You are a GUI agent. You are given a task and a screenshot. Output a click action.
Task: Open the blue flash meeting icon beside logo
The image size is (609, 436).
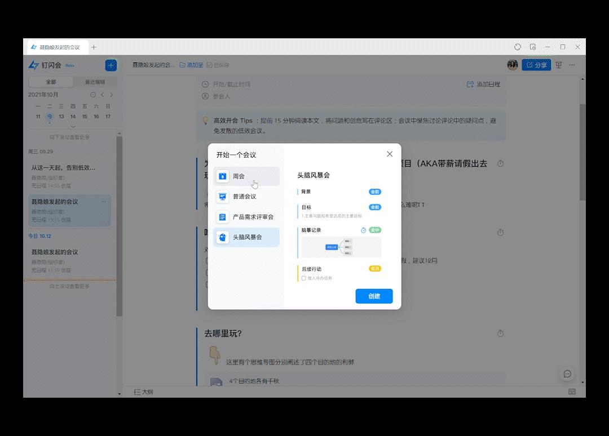[x=111, y=65]
